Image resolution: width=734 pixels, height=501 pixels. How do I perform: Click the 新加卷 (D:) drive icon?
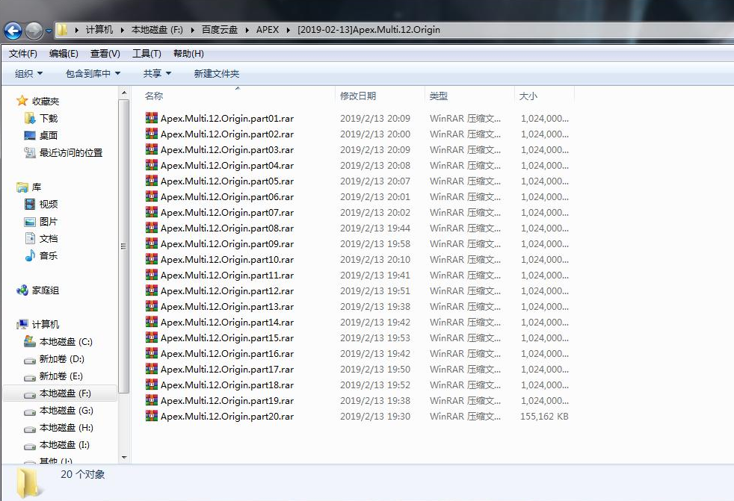pyautogui.click(x=29, y=360)
